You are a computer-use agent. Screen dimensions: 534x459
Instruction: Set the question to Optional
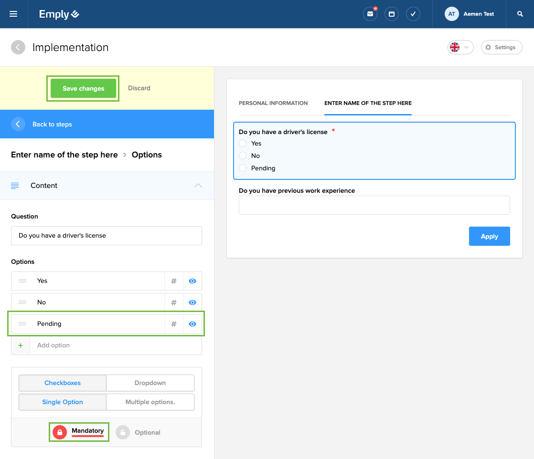139,432
